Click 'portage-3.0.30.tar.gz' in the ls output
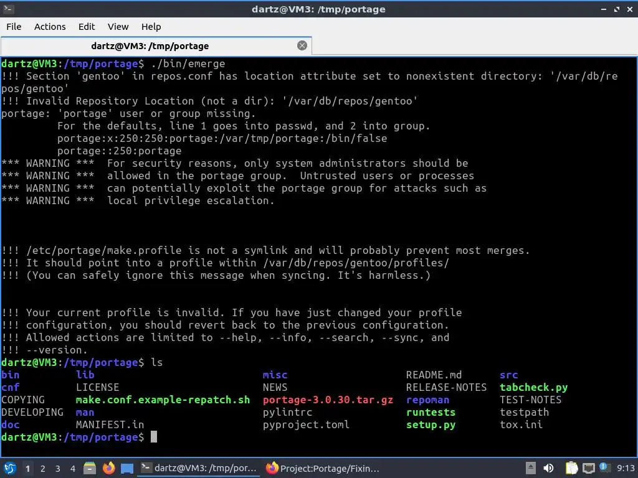 coord(328,400)
